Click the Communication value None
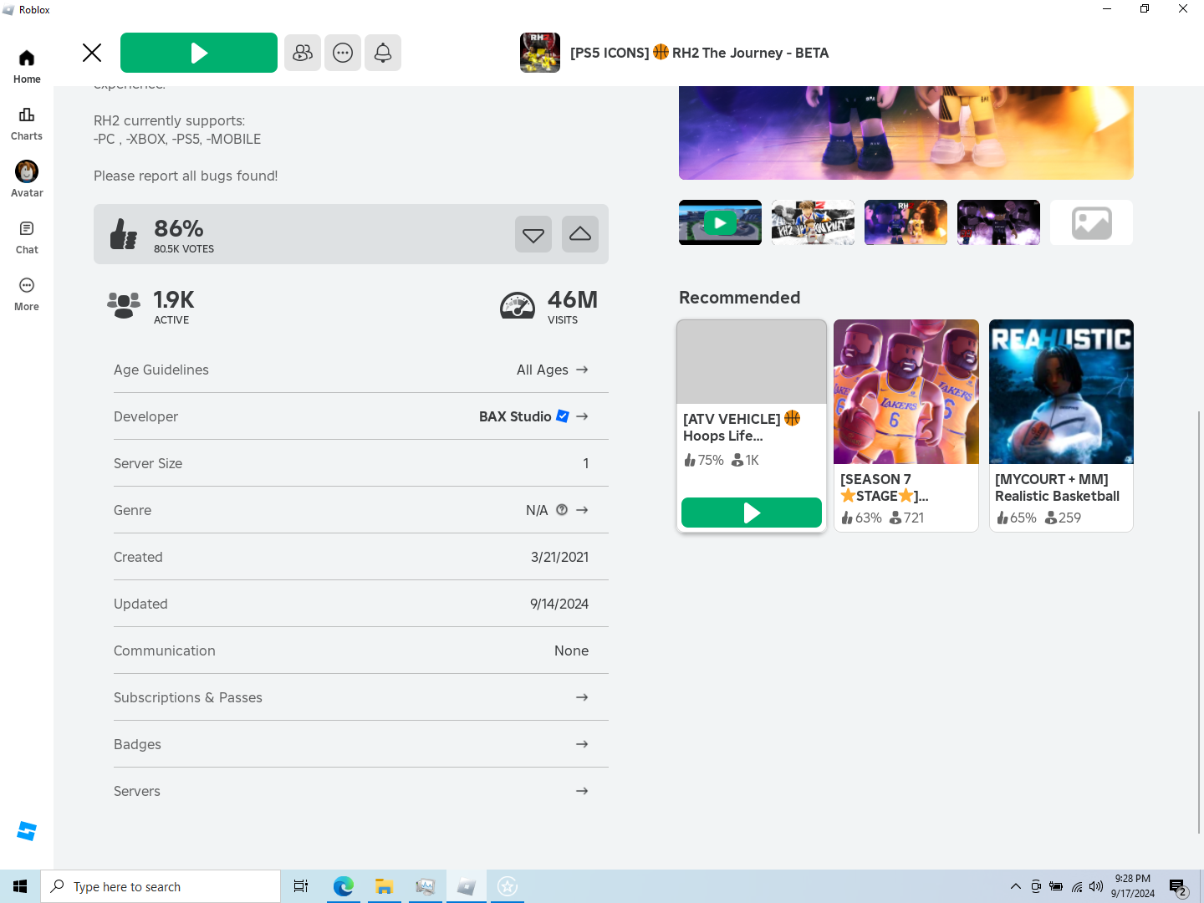The image size is (1204, 903). pos(571,650)
